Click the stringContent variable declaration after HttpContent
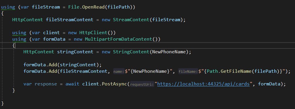 tap(75, 52)
